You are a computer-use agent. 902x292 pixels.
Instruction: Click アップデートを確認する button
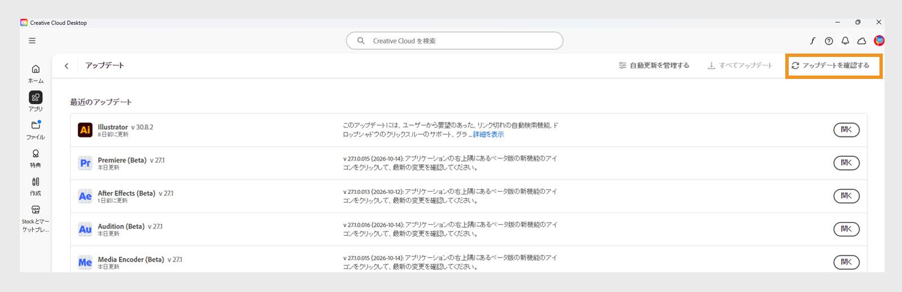pos(830,65)
